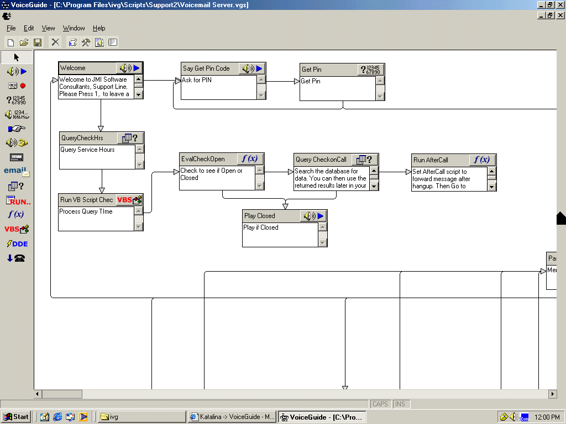The height and width of the screenshot is (424, 566).
Task: Open the View menu
Action: [x=49, y=28]
